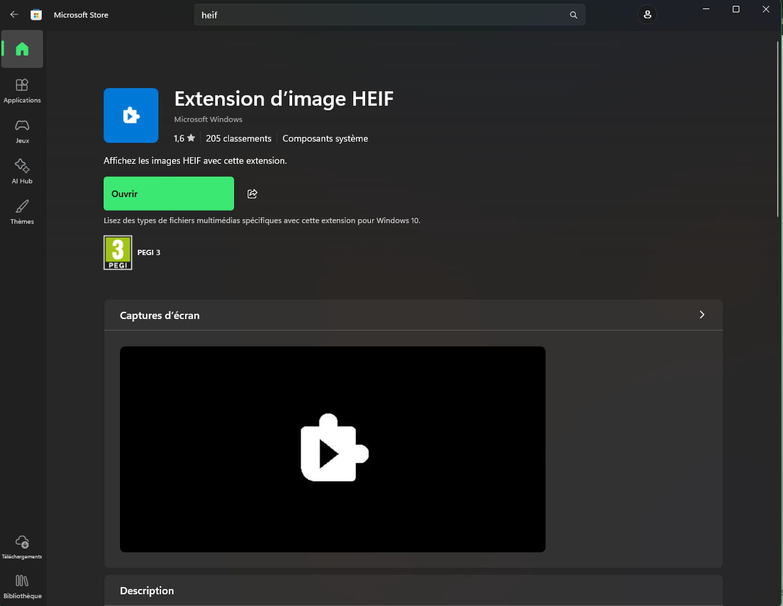Browse the Thèmes section

tap(22, 211)
